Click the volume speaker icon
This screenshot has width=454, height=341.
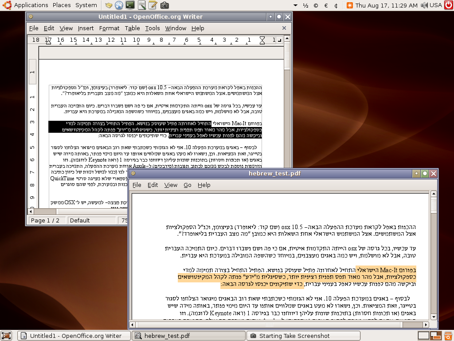tap(424, 5)
